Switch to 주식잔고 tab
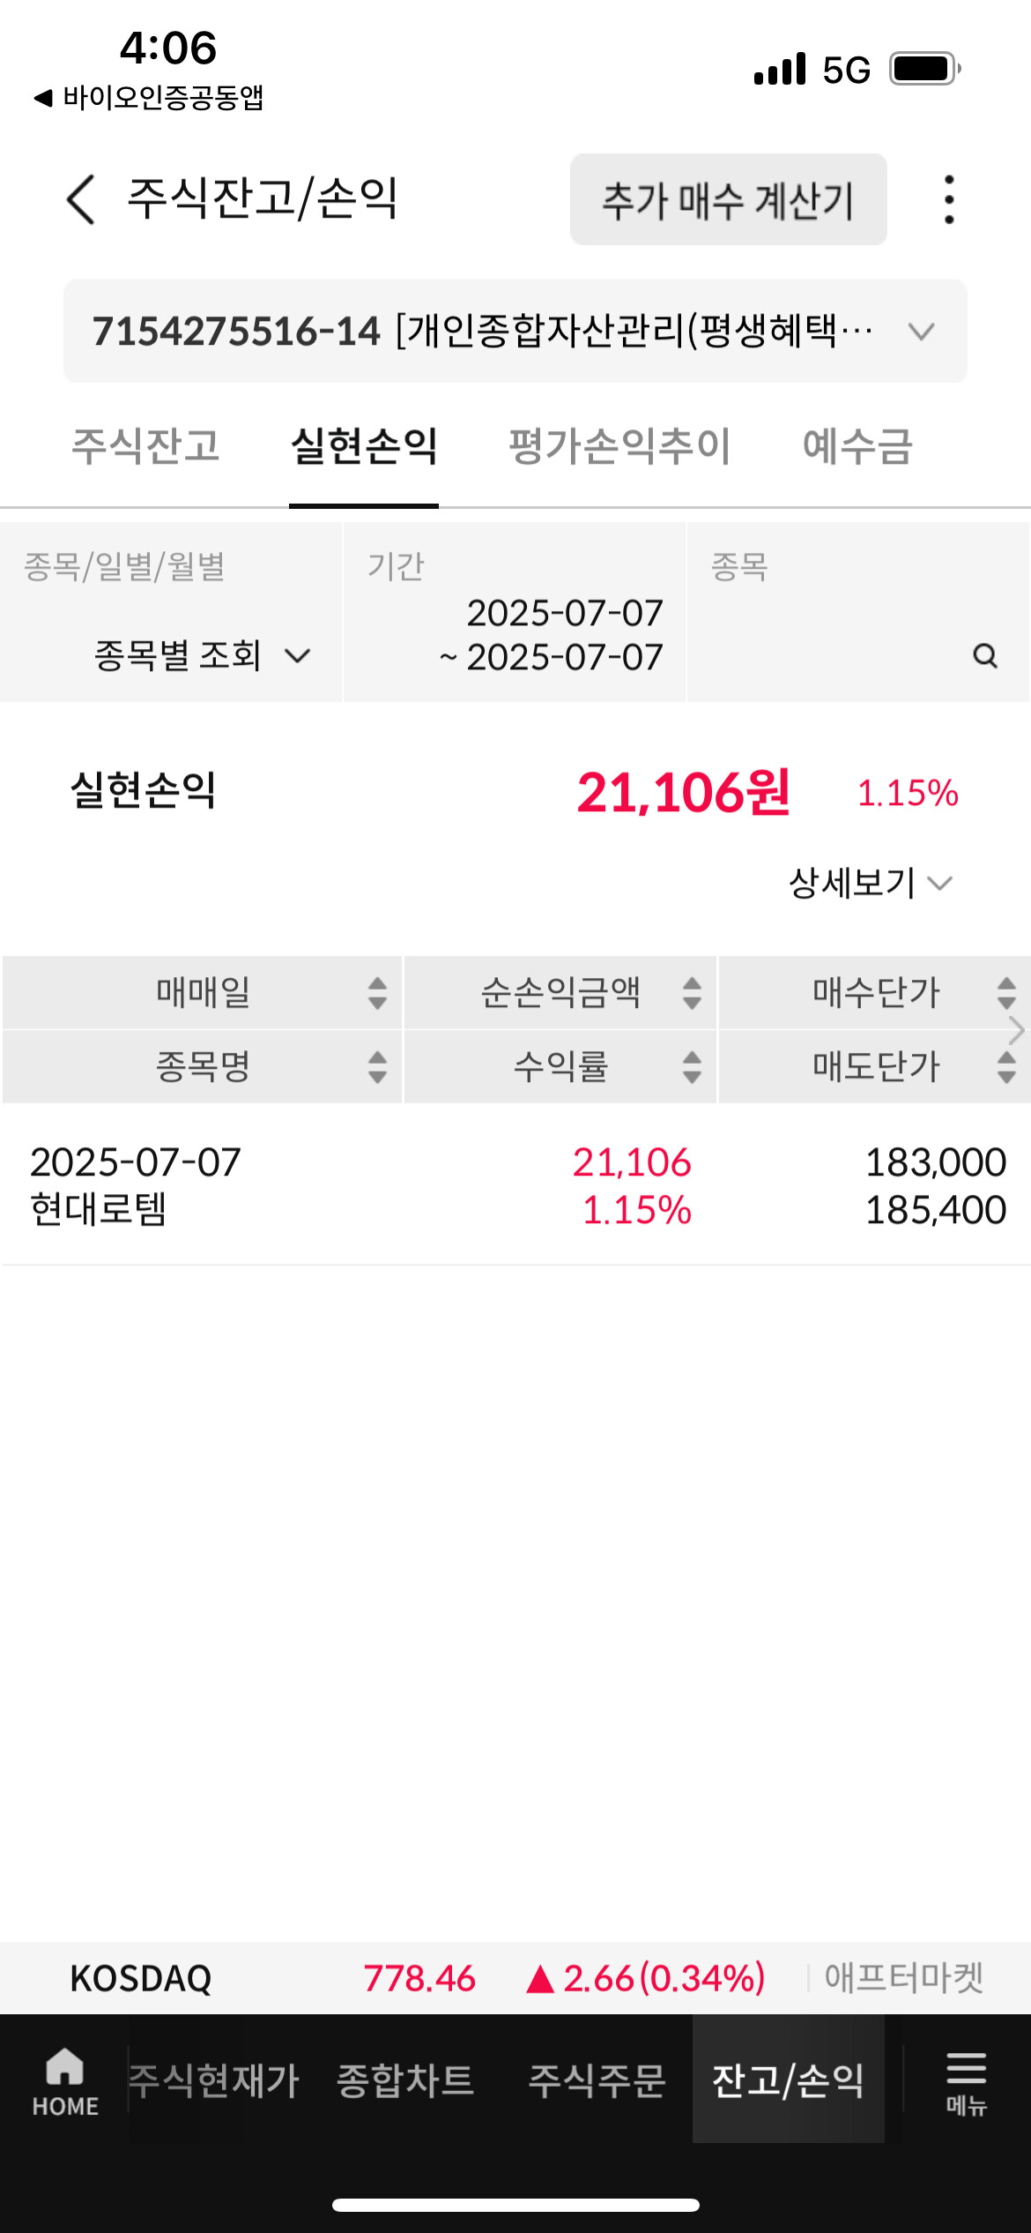 [x=145, y=446]
